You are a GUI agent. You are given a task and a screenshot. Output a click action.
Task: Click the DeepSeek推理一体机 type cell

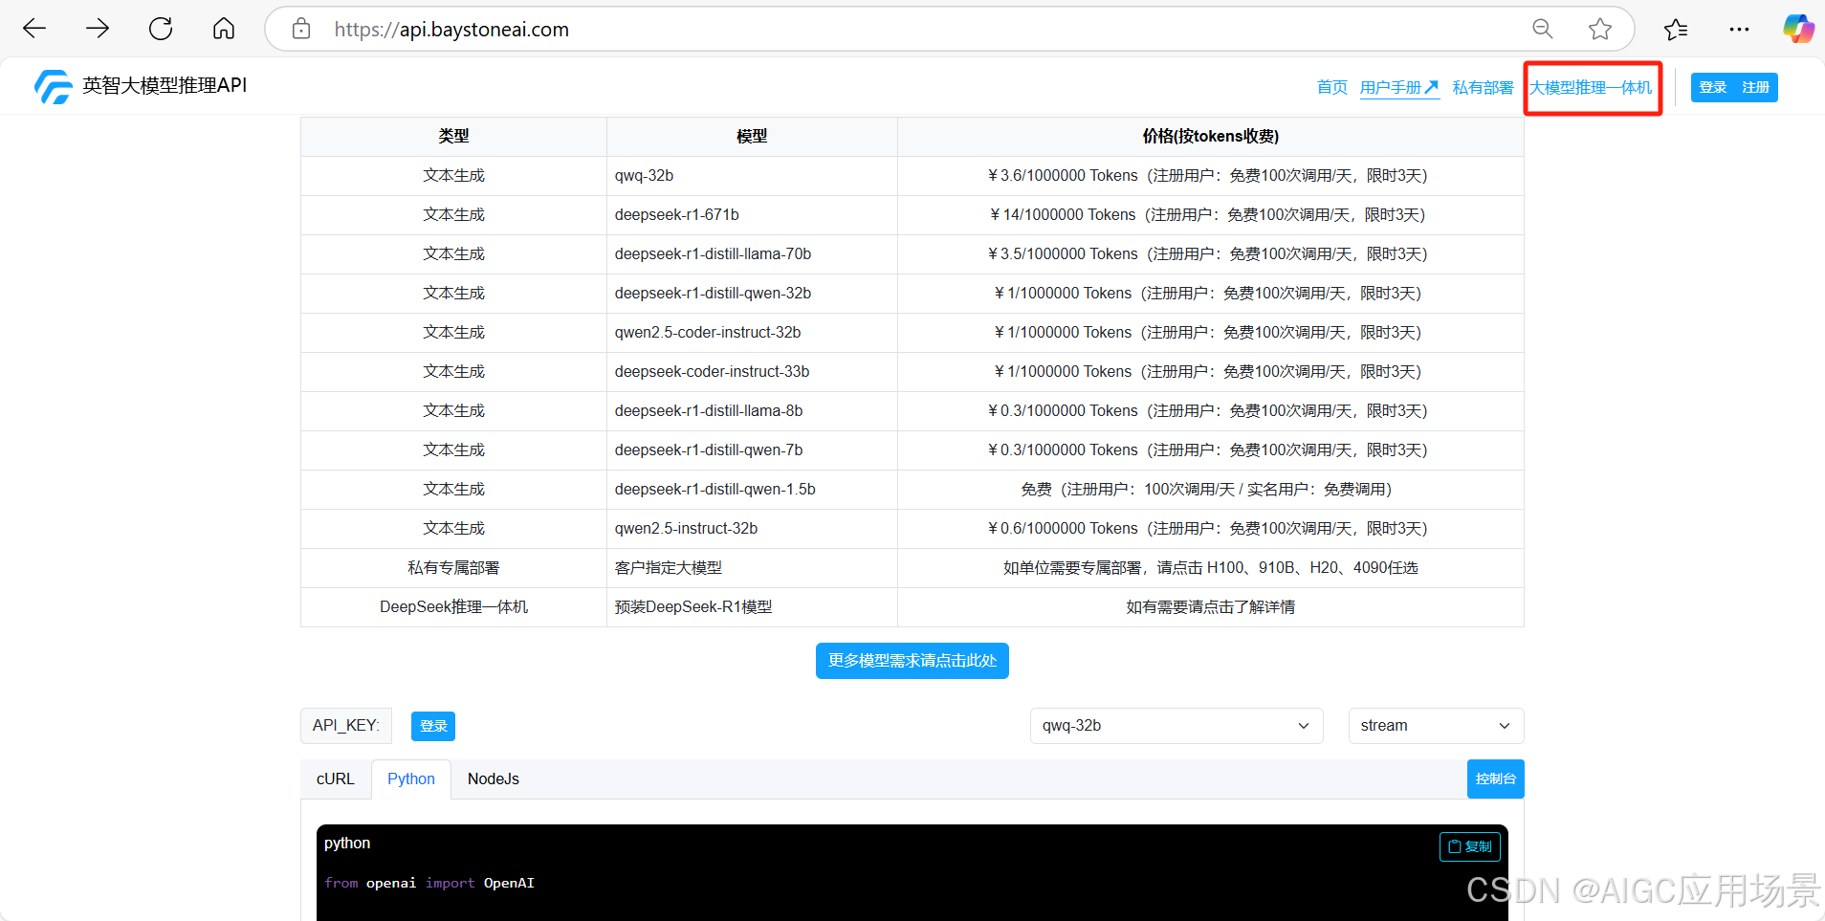click(x=453, y=607)
